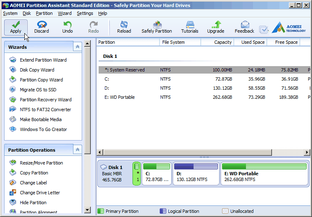Select System Reserved block in disk map

[137, 174]
